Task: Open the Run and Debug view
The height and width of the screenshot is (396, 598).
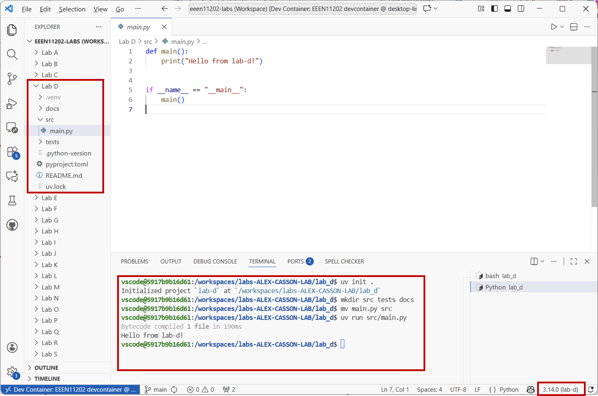Action: pyautogui.click(x=12, y=104)
